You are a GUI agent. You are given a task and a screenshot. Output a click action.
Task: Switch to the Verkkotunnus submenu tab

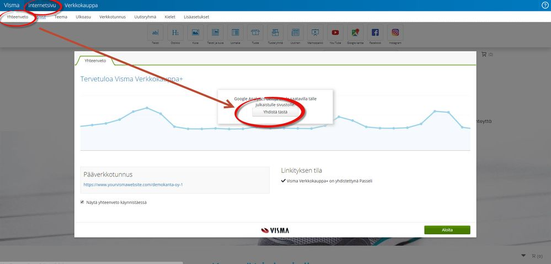click(113, 16)
